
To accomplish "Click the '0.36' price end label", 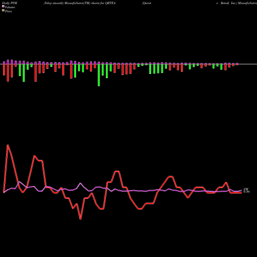I will coord(247,192).
